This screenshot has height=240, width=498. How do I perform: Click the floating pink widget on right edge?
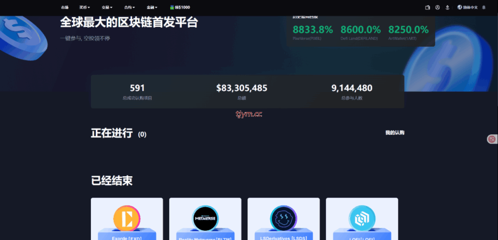(x=492, y=139)
